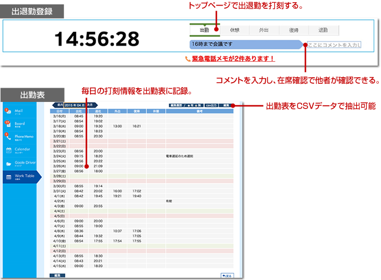Click the 08:36 arrival time cell
The width and height of the screenshot is (381, 280).
tap(79, 231)
